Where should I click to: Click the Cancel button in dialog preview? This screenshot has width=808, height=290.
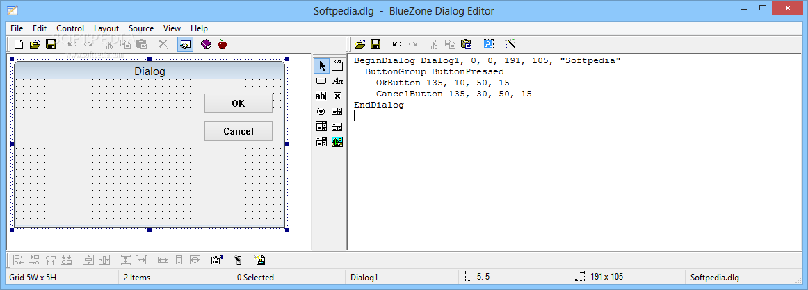pyautogui.click(x=238, y=131)
